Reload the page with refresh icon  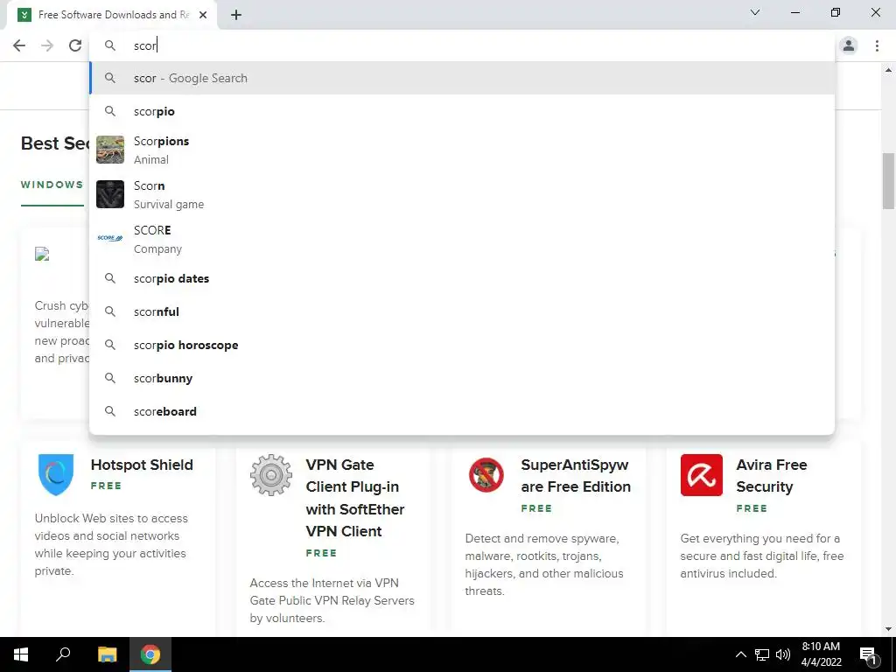75,45
